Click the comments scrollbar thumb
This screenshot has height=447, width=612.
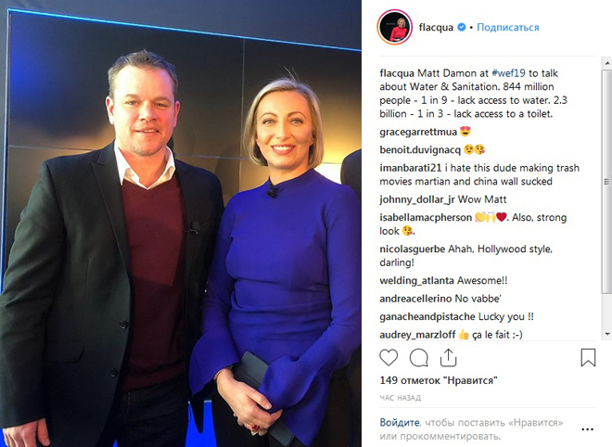point(607,182)
